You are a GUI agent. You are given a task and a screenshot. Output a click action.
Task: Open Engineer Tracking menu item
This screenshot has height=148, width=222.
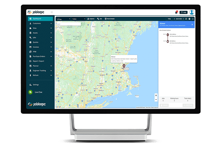click(40, 70)
